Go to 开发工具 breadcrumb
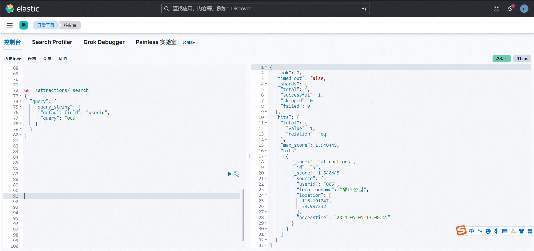The image size is (534, 251). tap(46, 25)
